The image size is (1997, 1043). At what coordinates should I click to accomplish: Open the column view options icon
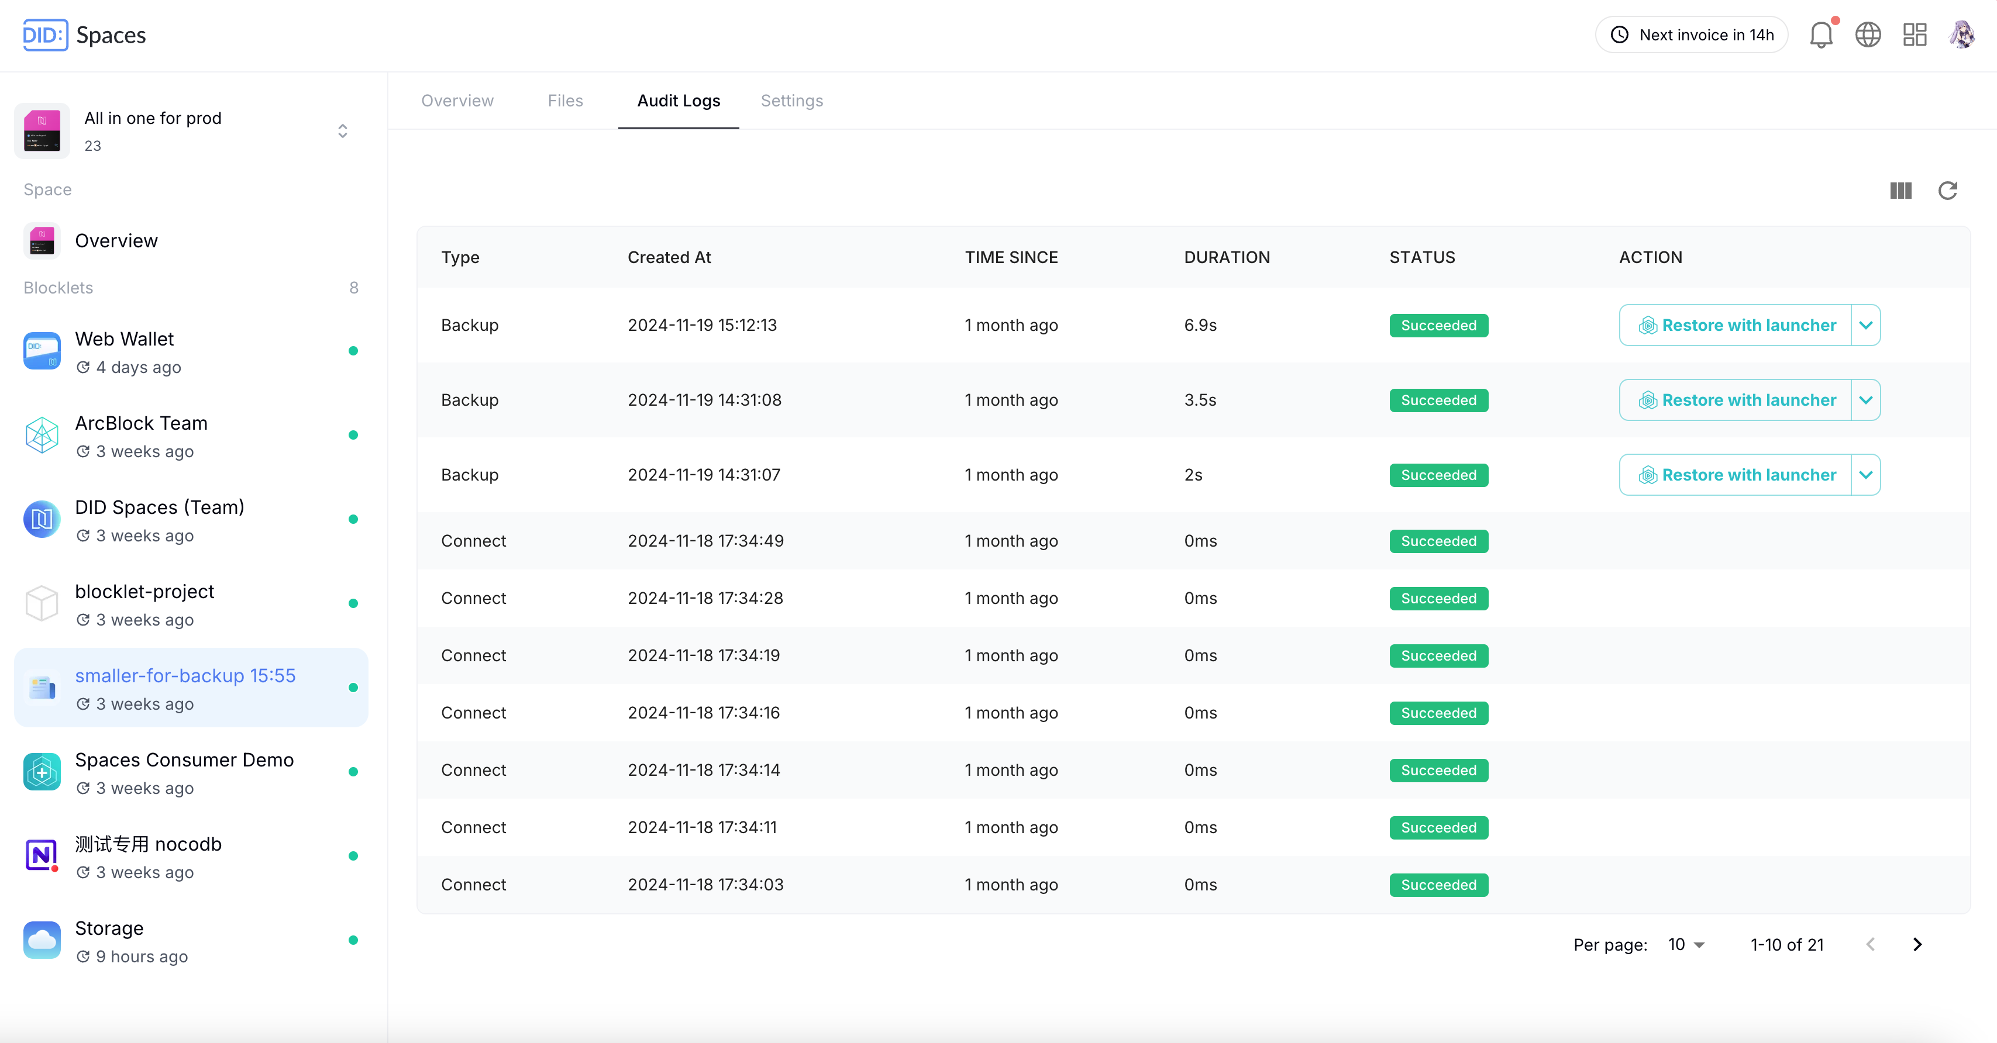[x=1900, y=191]
